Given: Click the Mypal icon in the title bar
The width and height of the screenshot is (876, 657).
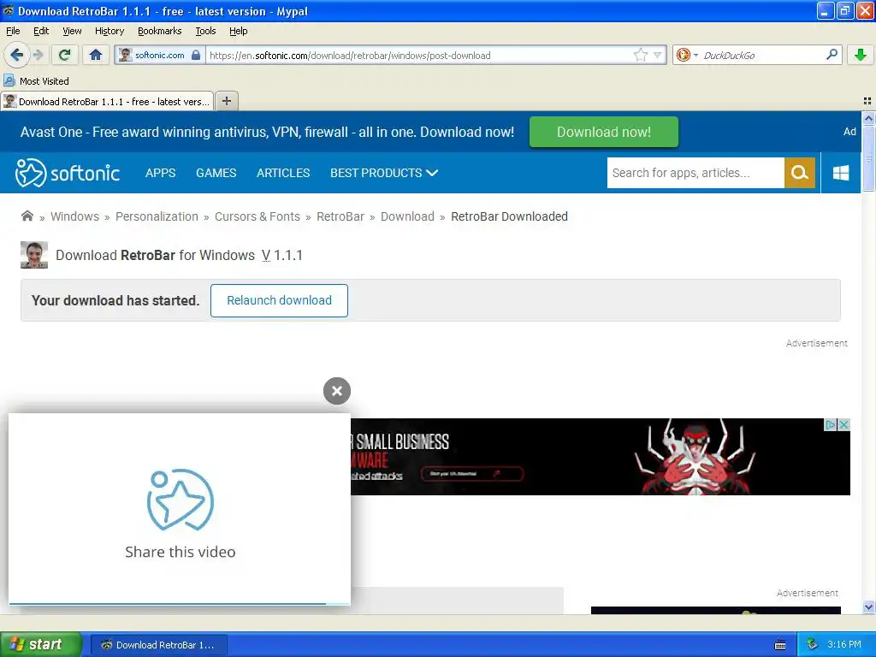Looking at the screenshot, I should click(x=9, y=10).
